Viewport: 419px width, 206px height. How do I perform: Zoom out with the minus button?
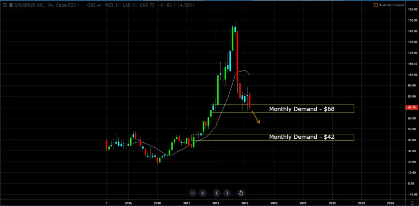193,193
